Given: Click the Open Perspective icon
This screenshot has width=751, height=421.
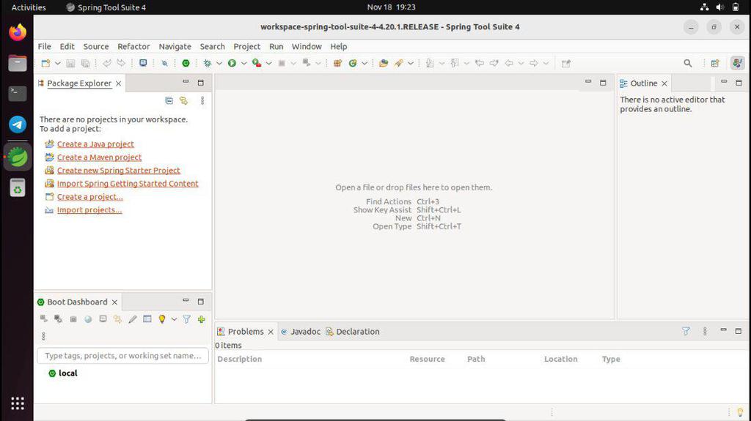Looking at the screenshot, I should pos(715,63).
